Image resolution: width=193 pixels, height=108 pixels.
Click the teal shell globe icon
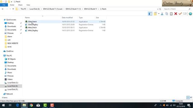click(190, 14)
